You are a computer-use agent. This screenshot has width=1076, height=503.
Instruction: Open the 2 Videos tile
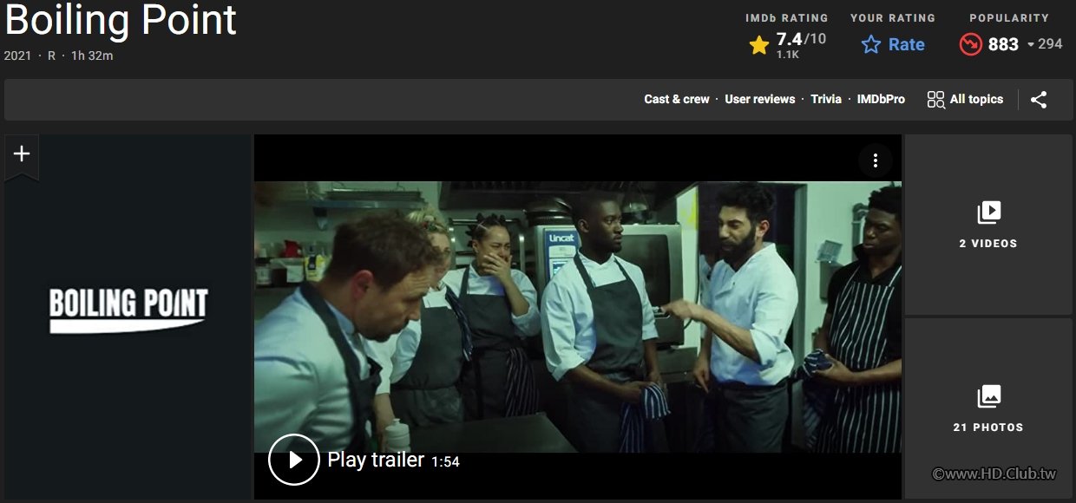tap(988, 225)
